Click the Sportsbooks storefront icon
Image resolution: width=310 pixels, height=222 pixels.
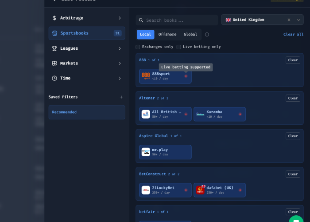(x=54, y=33)
